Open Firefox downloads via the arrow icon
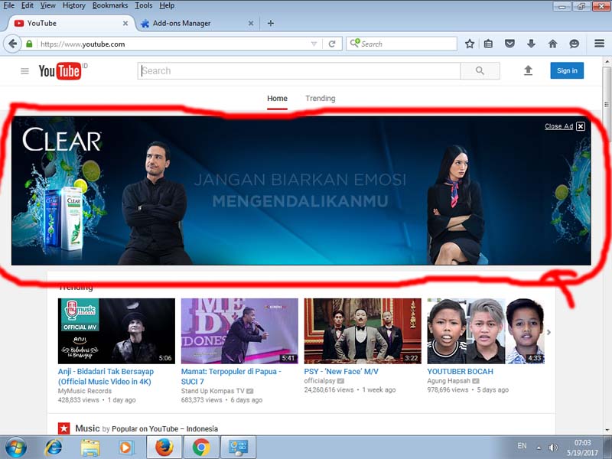 point(530,44)
